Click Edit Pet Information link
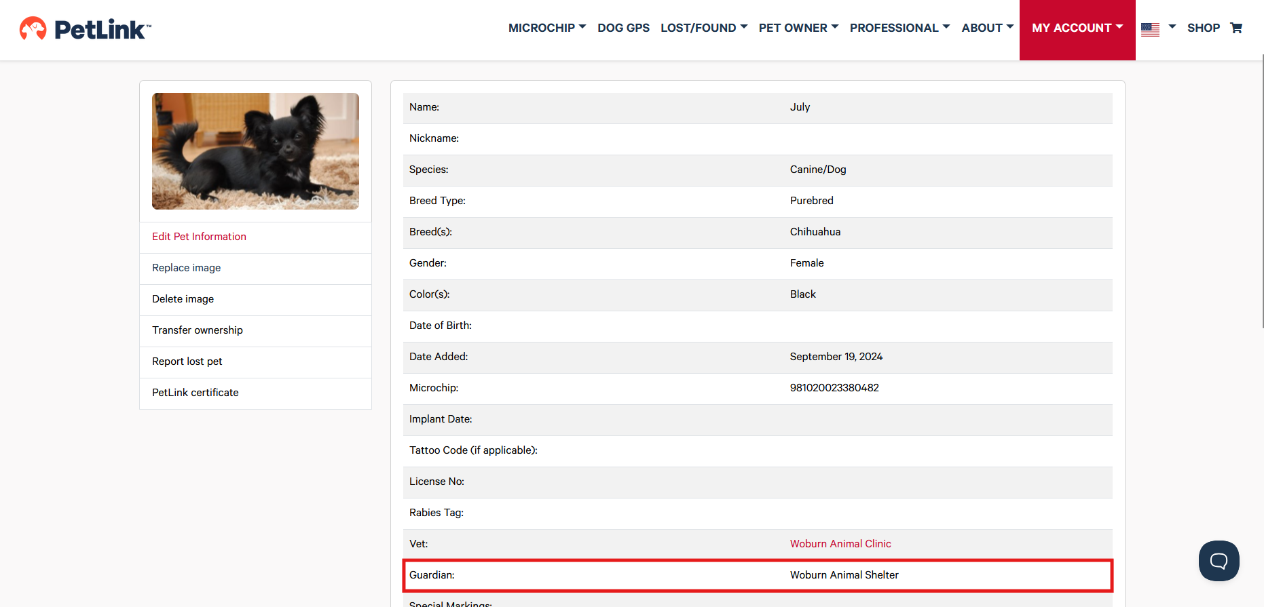The width and height of the screenshot is (1264, 607). (x=199, y=237)
